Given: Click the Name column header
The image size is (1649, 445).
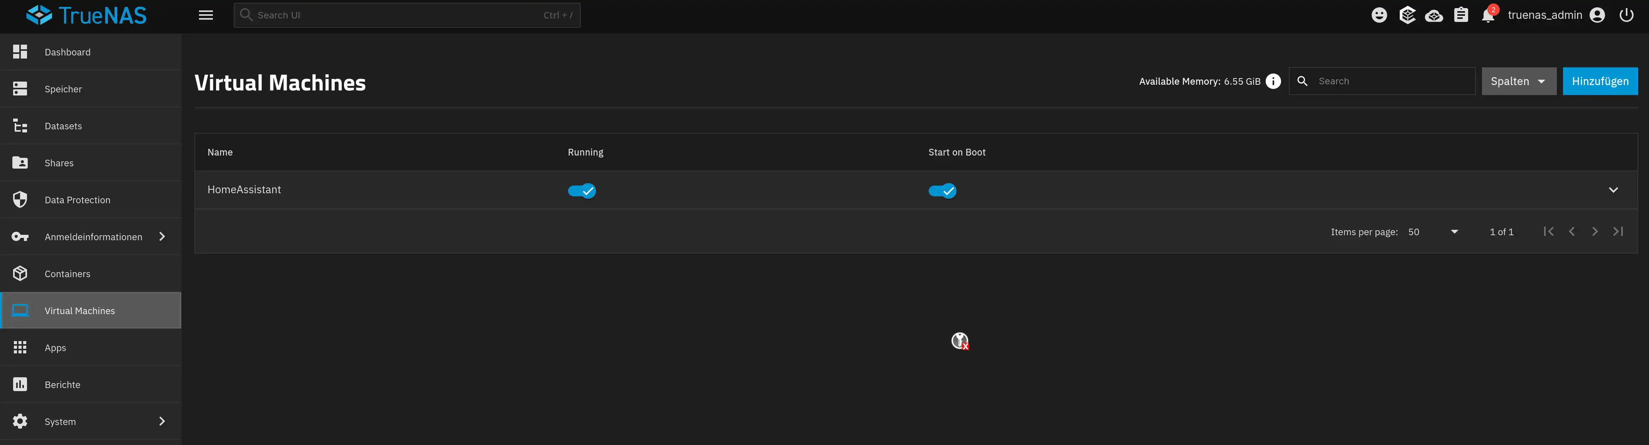Looking at the screenshot, I should pyautogui.click(x=220, y=152).
